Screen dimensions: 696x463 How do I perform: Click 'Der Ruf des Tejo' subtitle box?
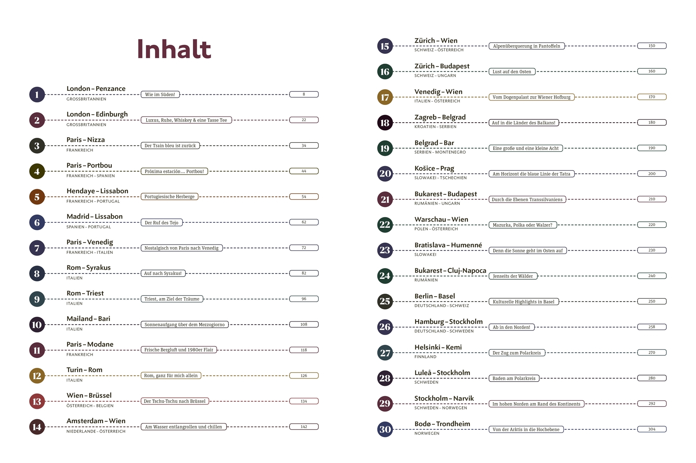click(x=161, y=222)
